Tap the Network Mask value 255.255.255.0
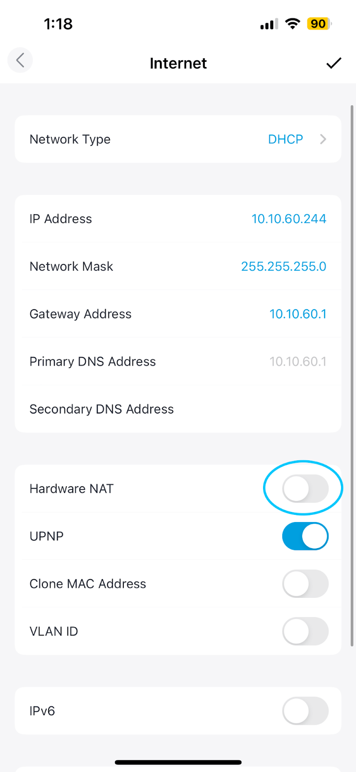The height and width of the screenshot is (772, 356). (x=283, y=266)
